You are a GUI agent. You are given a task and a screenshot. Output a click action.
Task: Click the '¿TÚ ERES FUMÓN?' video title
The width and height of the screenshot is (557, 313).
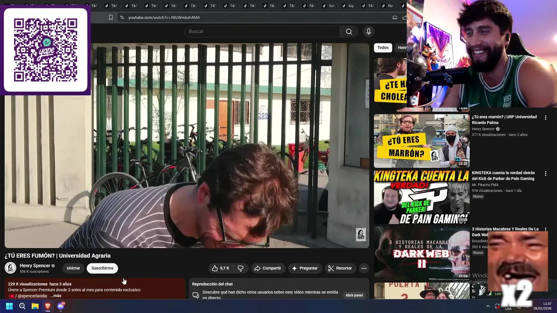(57, 256)
